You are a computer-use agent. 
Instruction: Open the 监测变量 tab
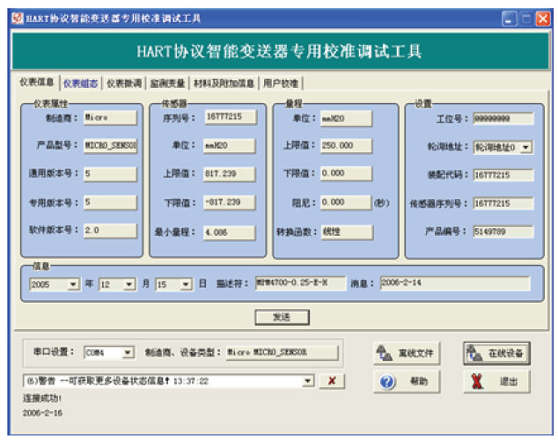[x=167, y=84]
